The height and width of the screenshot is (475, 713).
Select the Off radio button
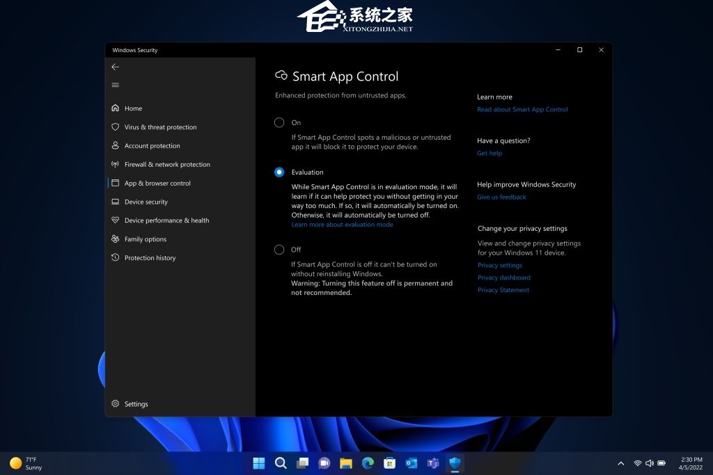pos(279,250)
